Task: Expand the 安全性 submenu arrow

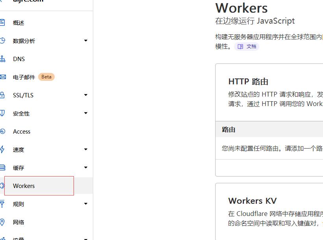Action: 86,113
